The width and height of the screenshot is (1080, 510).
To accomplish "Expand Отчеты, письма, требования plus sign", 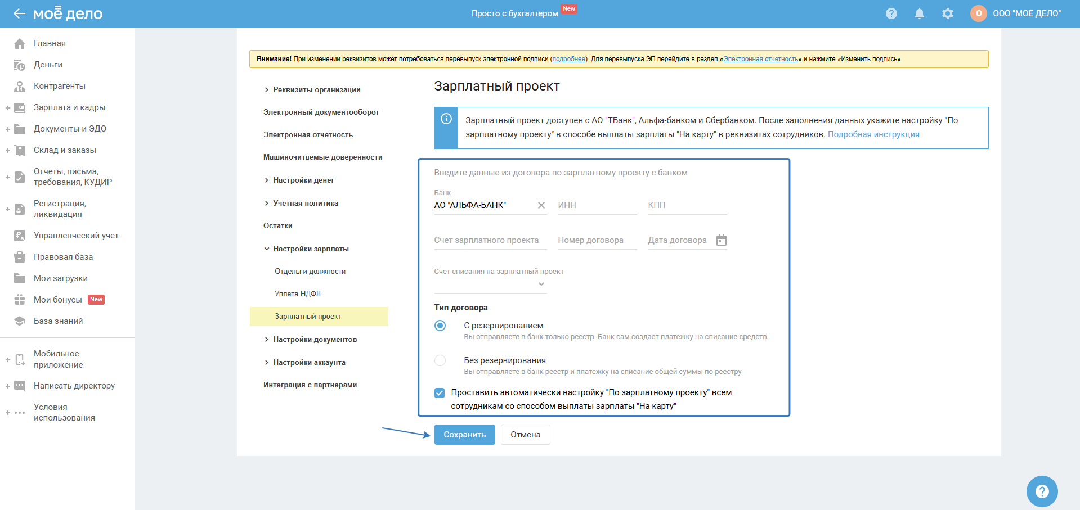I will coord(8,177).
